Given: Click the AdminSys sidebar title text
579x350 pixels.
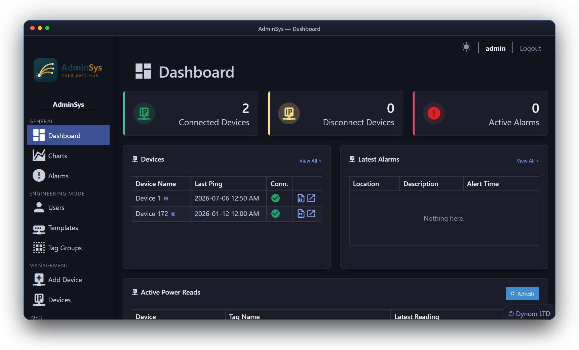Looking at the screenshot, I should click(x=68, y=104).
